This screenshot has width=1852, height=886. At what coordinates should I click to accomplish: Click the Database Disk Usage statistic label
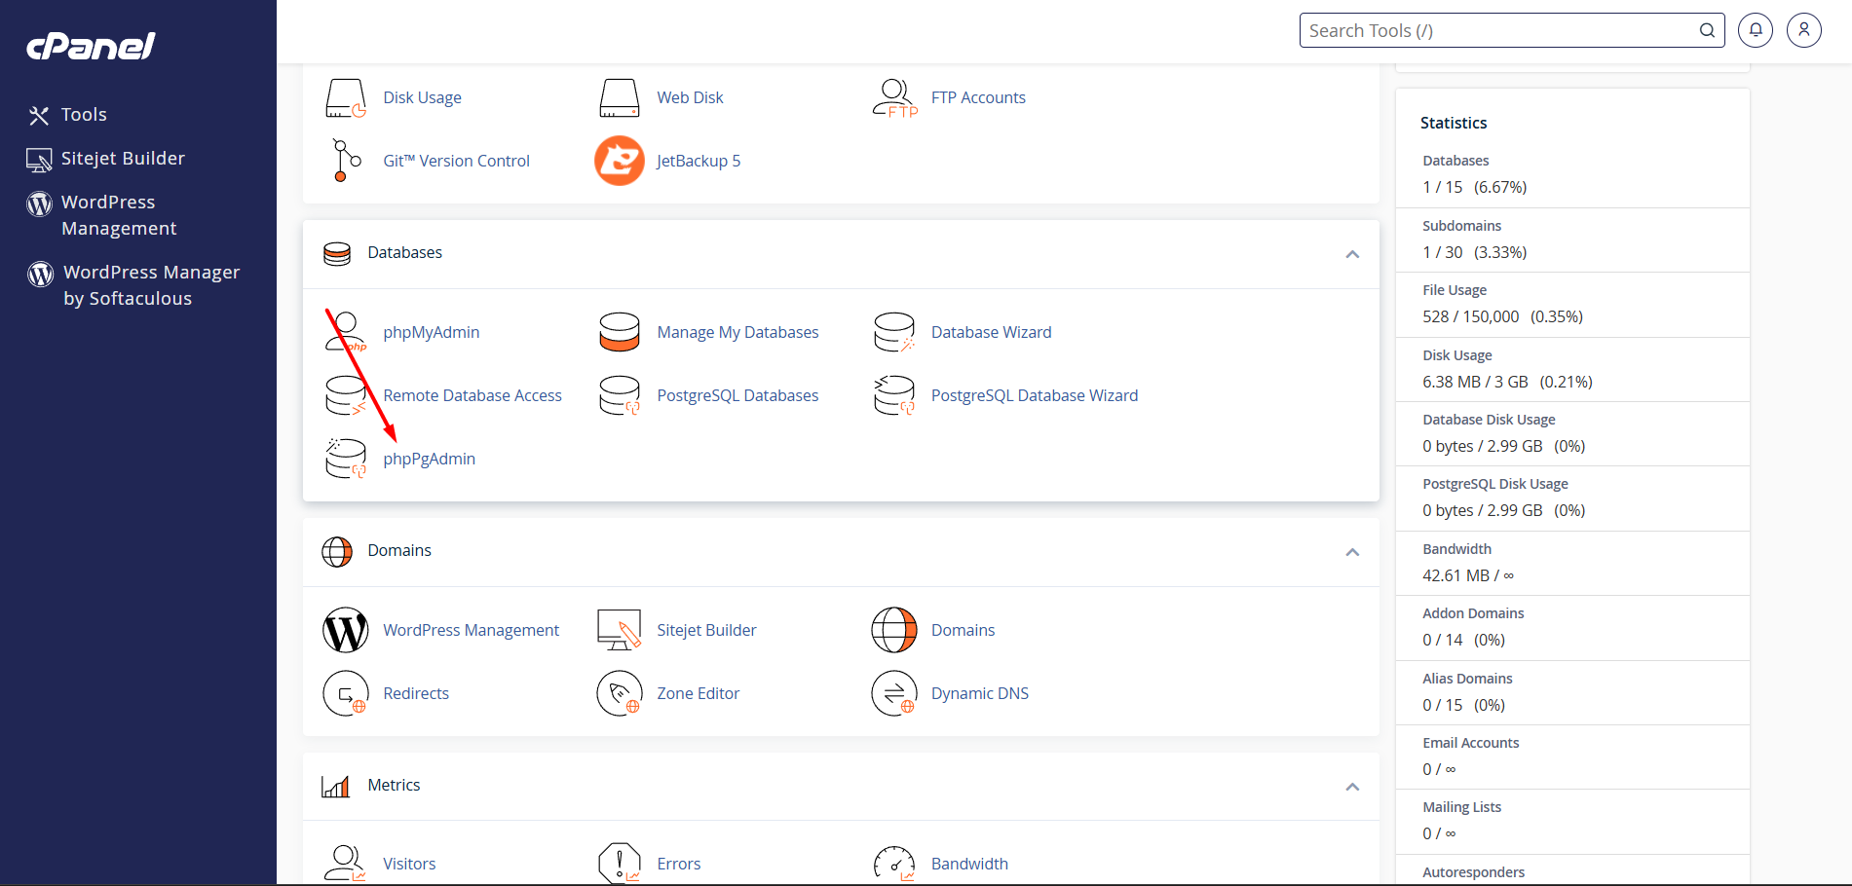[x=1489, y=420]
